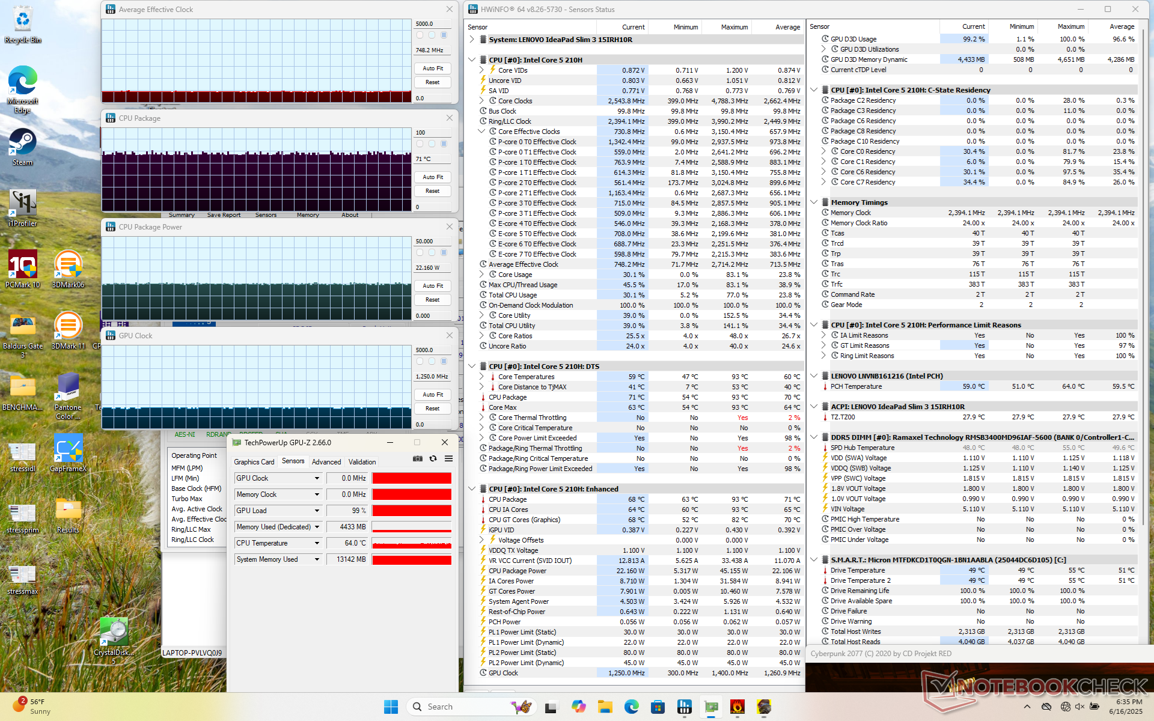Expand the Core Clocks sensor row

coord(481,101)
